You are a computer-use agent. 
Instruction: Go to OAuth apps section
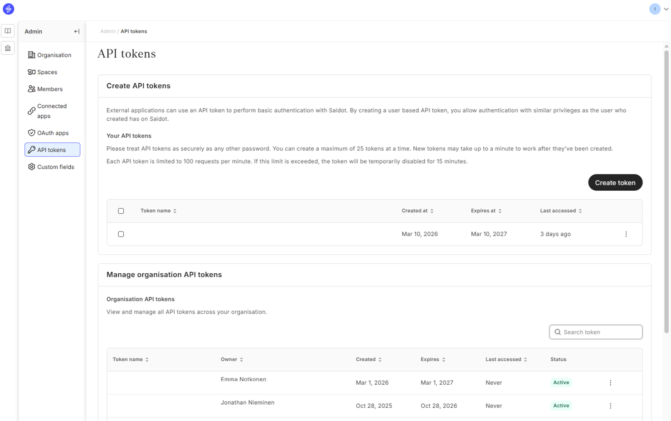click(x=53, y=133)
